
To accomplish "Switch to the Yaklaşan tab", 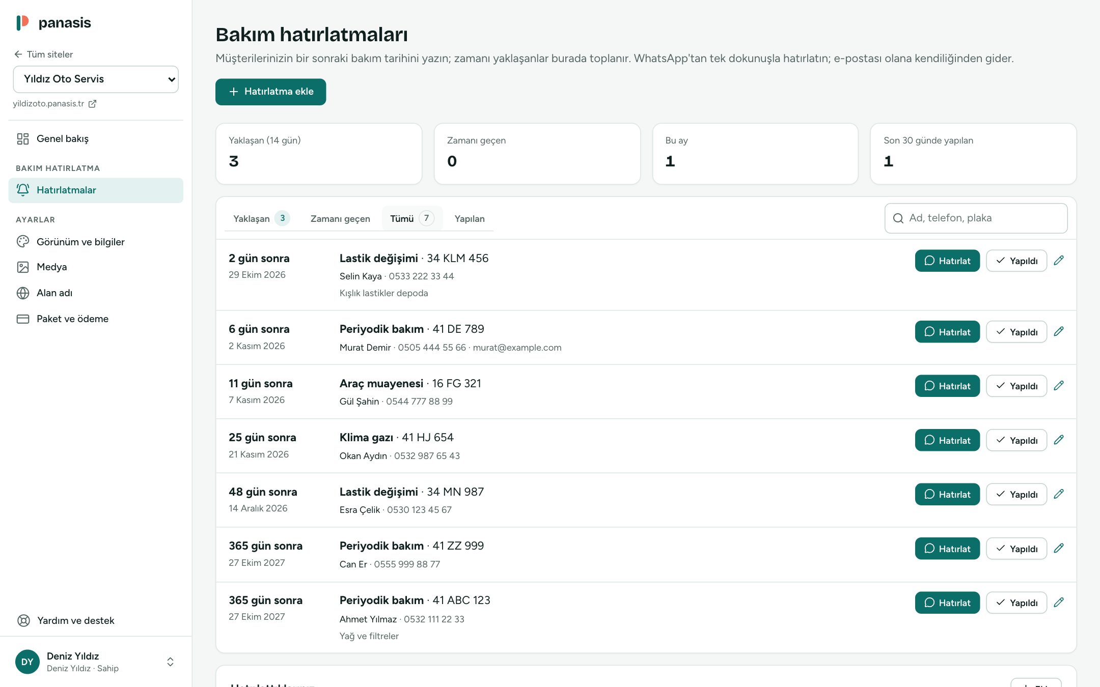I will pyautogui.click(x=261, y=218).
